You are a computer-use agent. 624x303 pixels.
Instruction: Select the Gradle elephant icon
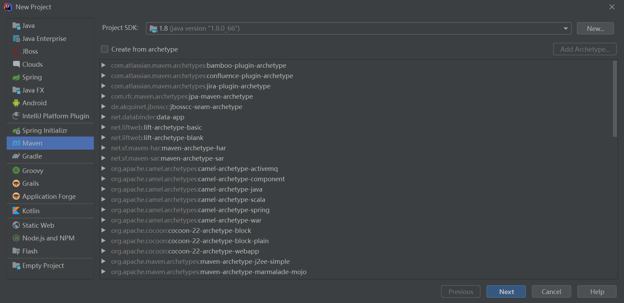16,156
